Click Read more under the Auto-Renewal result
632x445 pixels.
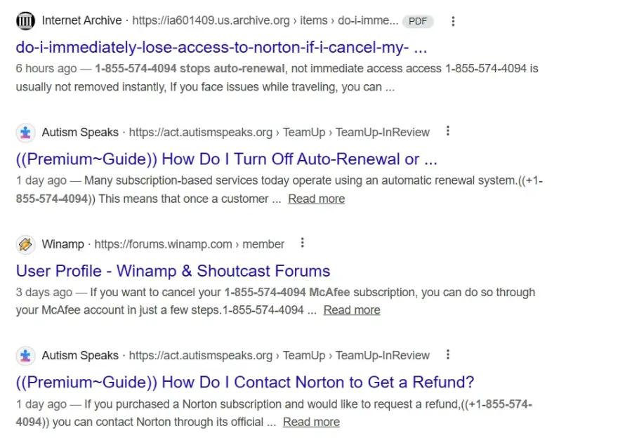317,199
